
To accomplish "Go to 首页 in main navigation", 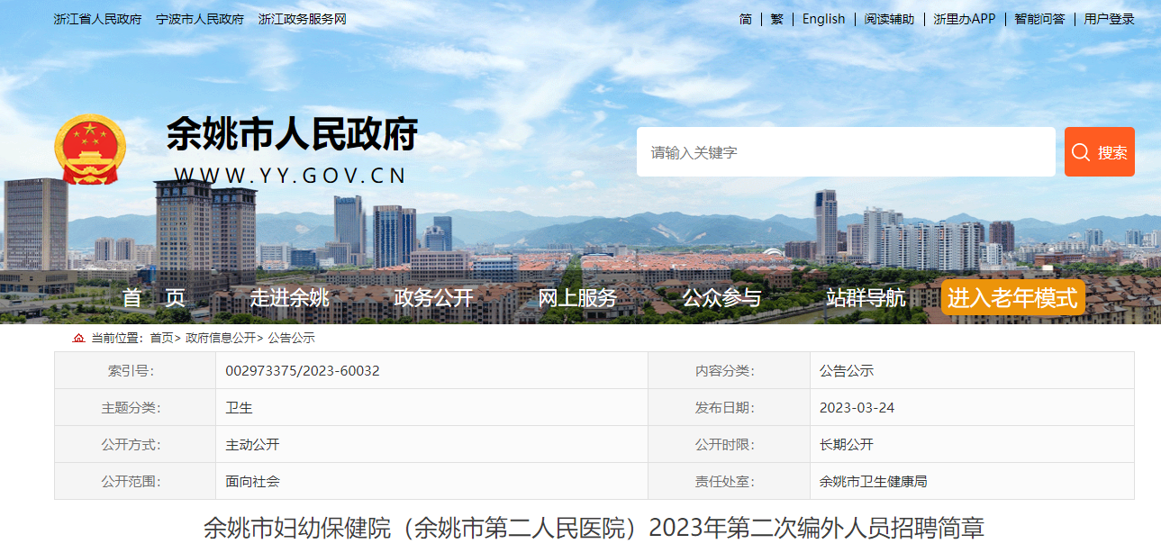I will click(x=154, y=298).
